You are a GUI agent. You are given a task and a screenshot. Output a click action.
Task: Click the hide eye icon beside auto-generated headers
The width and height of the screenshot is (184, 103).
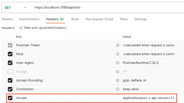[21, 28]
